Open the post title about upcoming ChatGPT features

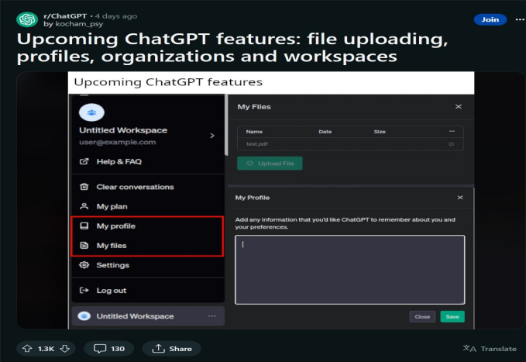(232, 47)
